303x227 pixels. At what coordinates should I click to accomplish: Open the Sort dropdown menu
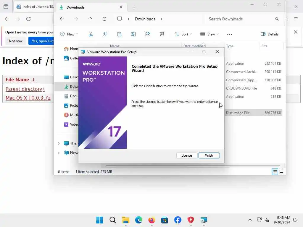pyautogui.click(x=183, y=34)
